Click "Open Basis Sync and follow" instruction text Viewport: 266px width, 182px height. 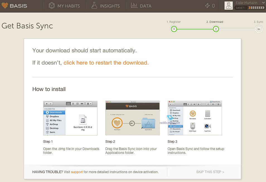pyautogui.click(x=196, y=151)
